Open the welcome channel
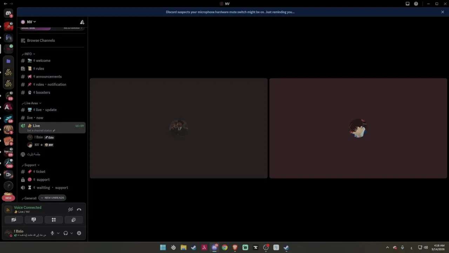Viewport: 449px width, 253px height. pos(52,60)
